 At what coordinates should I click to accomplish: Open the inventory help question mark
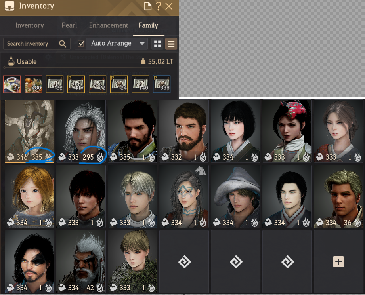pos(159,6)
